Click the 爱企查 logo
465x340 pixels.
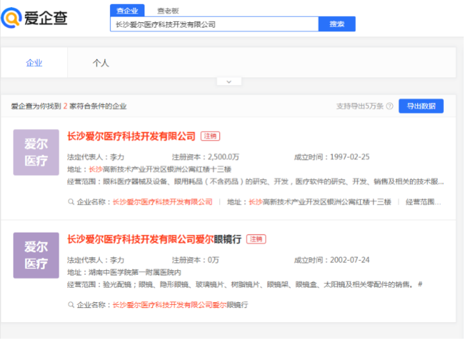coord(34,18)
